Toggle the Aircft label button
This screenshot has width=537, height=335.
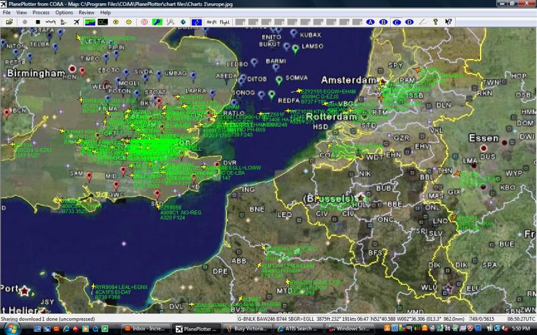coord(211,22)
